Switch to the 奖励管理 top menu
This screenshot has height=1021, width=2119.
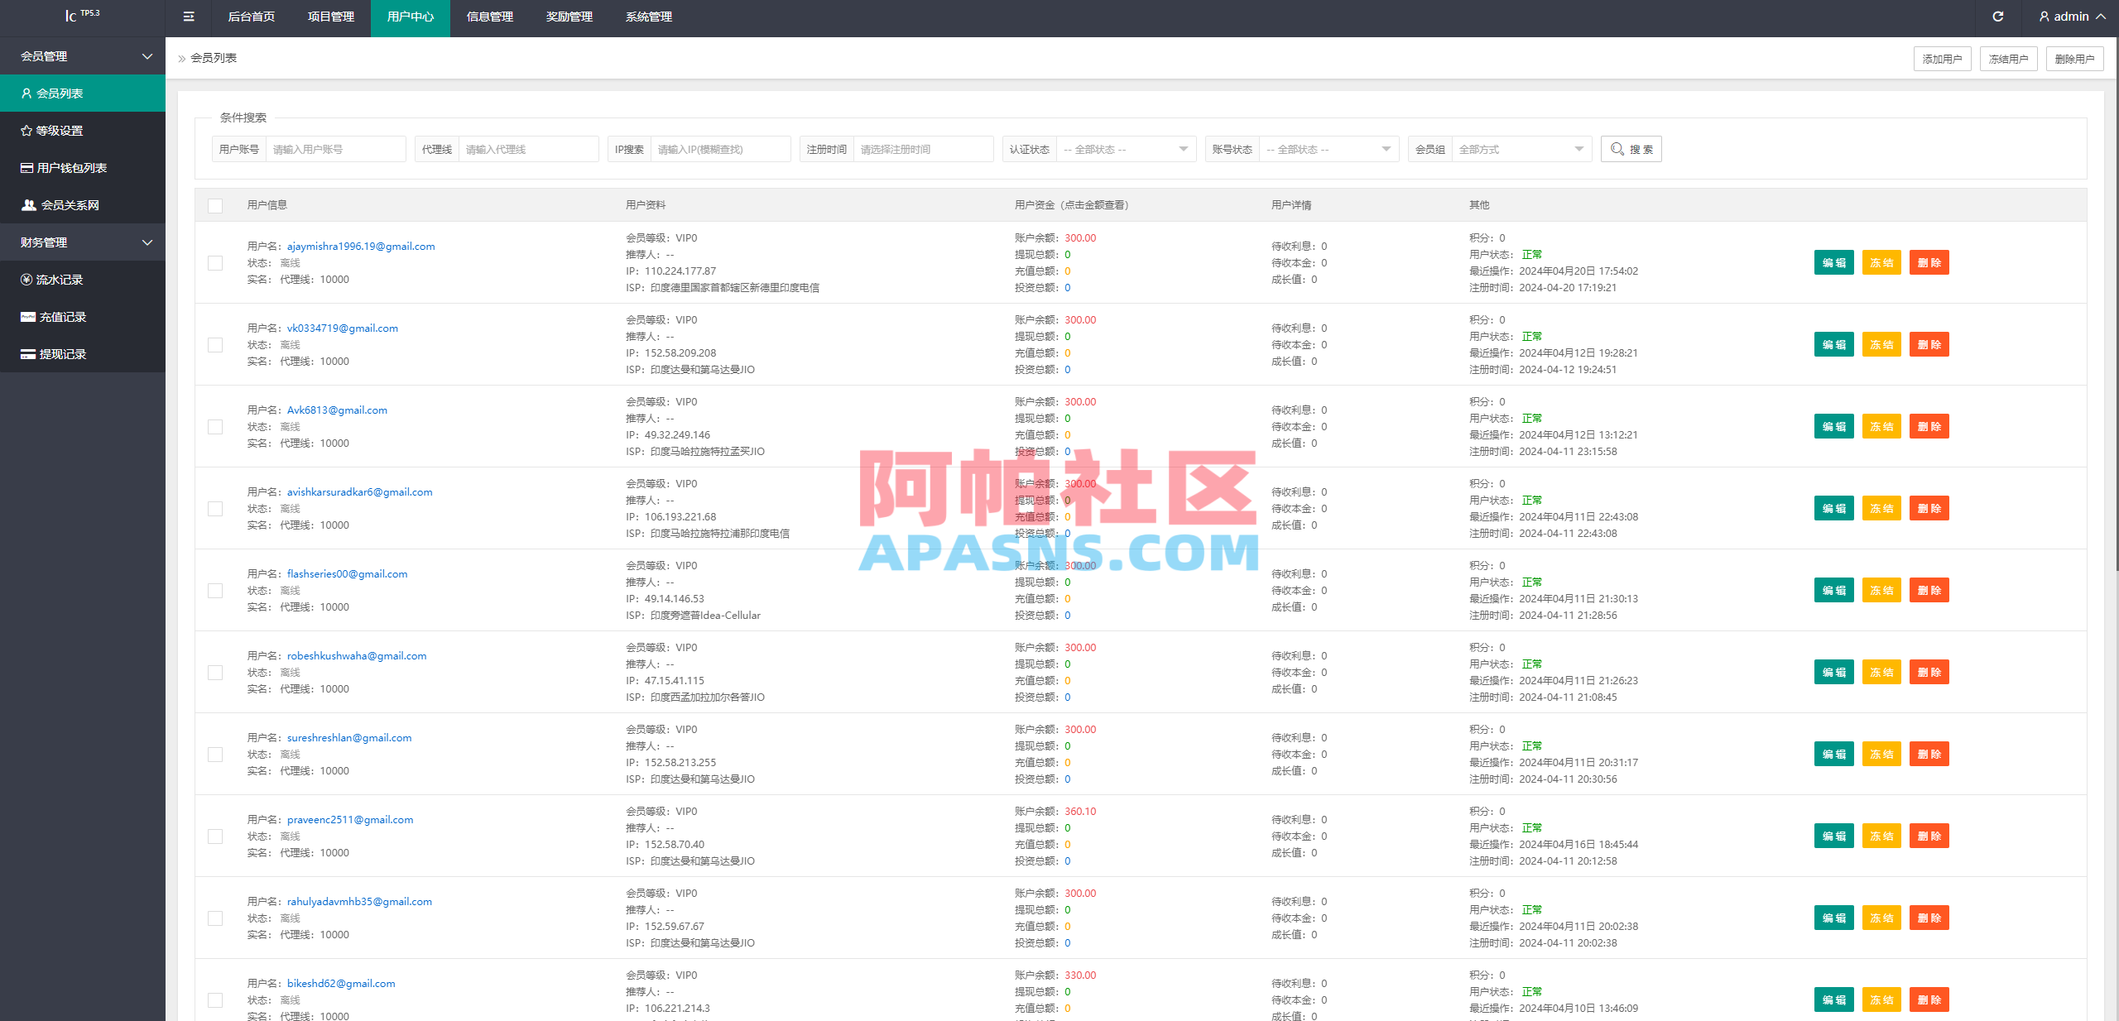click(569, 17)
